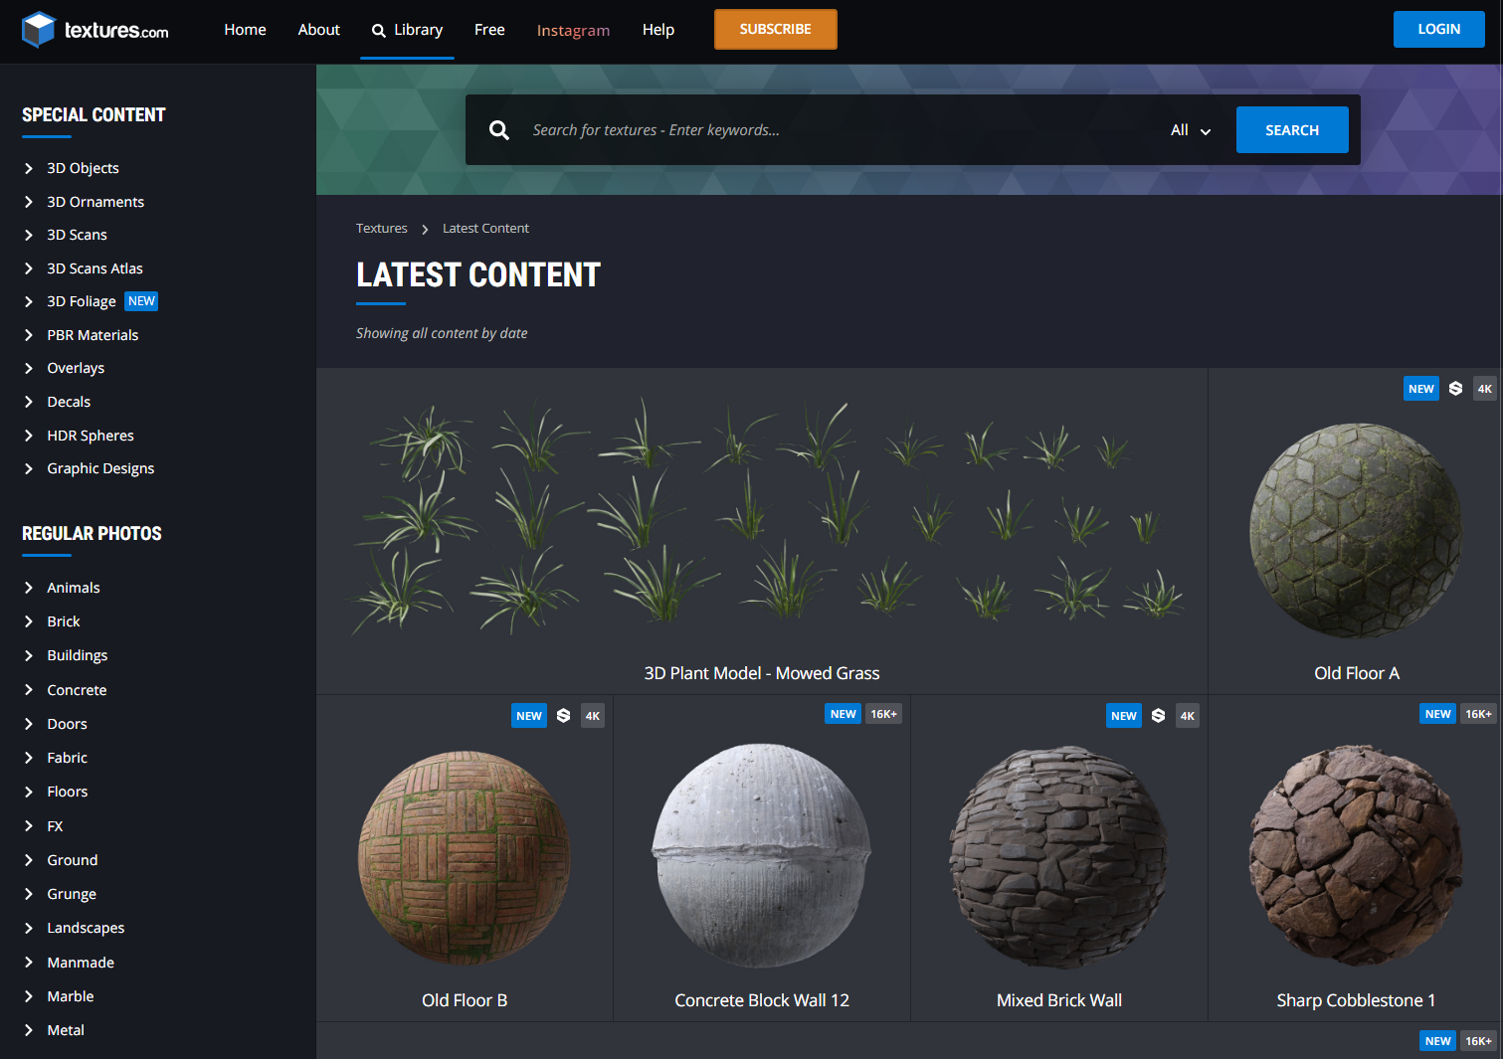Click the search magnifier icon in the search bar
This screenshot has width=1503, height=1059.
pyautogui.click(x=499, y=129)
